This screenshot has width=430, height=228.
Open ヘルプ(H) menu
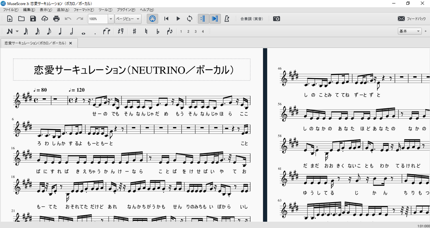tap(147, 10)
